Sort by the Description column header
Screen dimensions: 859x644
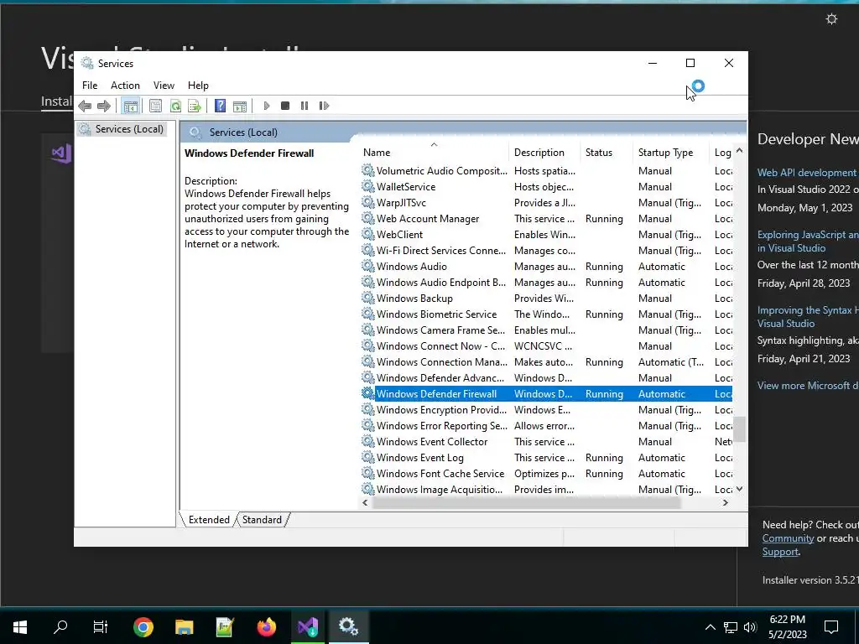coord(544,153)
